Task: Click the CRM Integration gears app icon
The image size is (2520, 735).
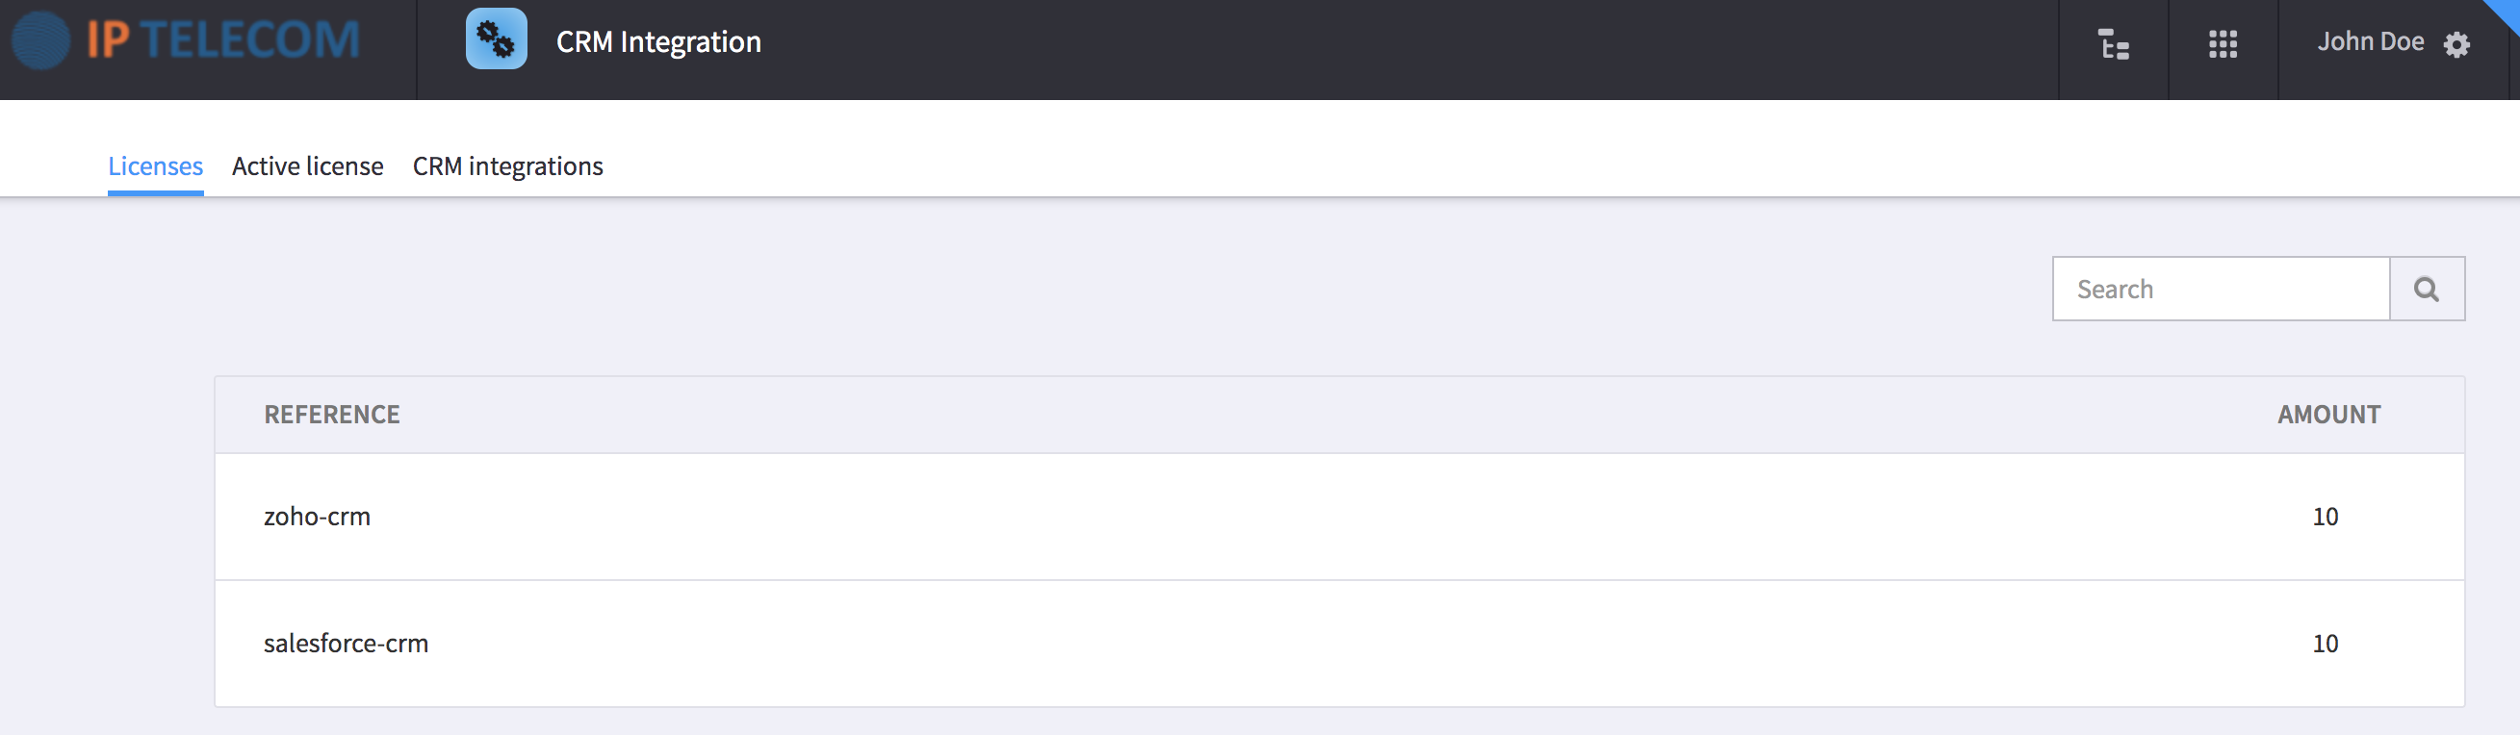Action: [x=496, y=39]
